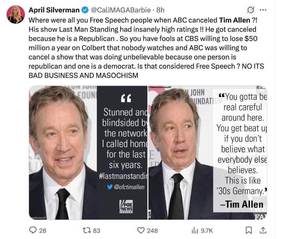The image size is (282, 239).
Task: Open the @CaliMAGABarbie handle link
Action: click(x=121, y=10)
